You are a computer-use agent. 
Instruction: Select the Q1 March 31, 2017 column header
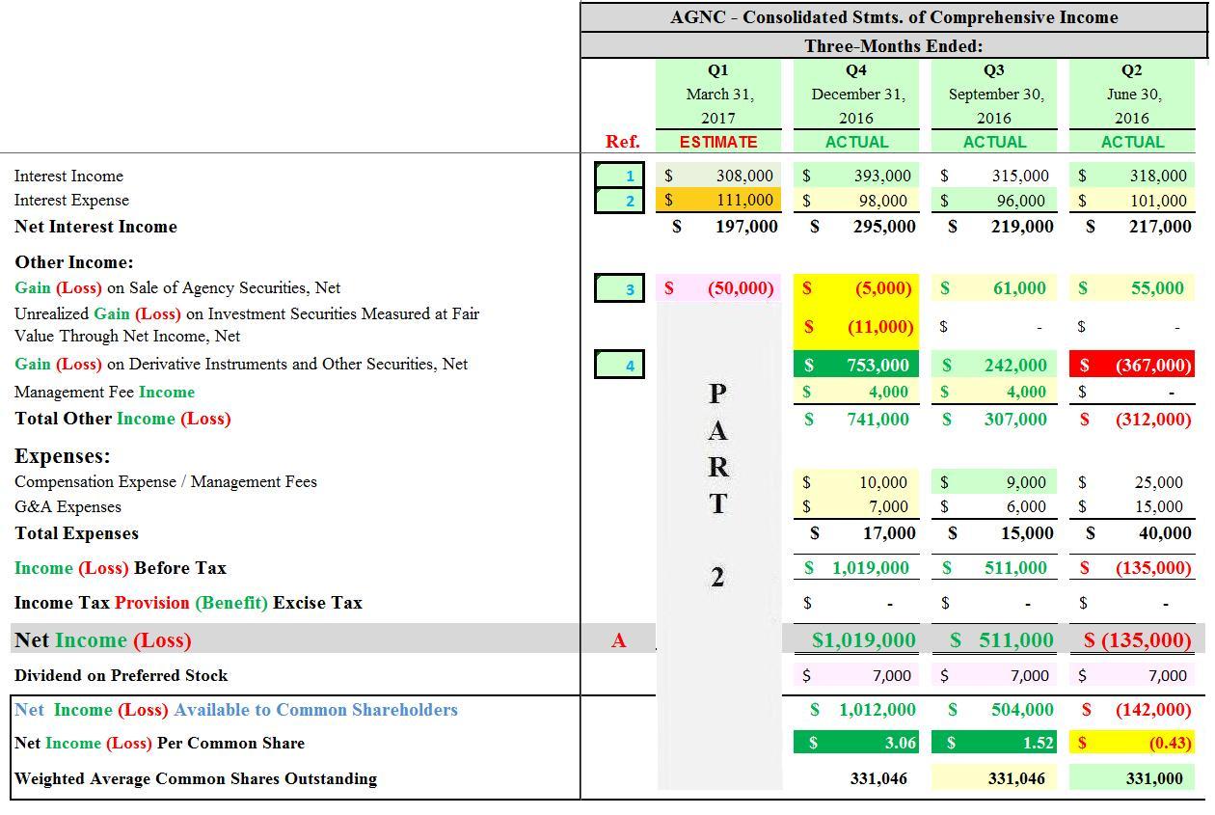(x=718, y=94)
